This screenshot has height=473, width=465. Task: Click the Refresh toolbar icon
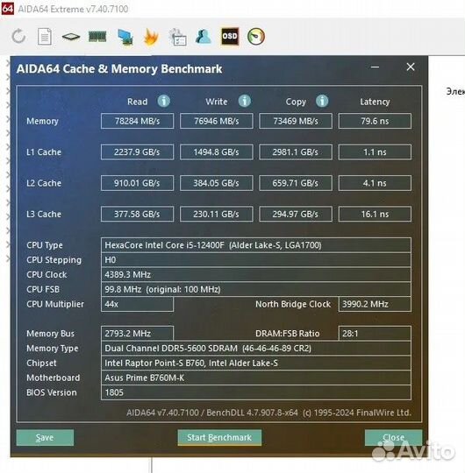coord(18,37)
